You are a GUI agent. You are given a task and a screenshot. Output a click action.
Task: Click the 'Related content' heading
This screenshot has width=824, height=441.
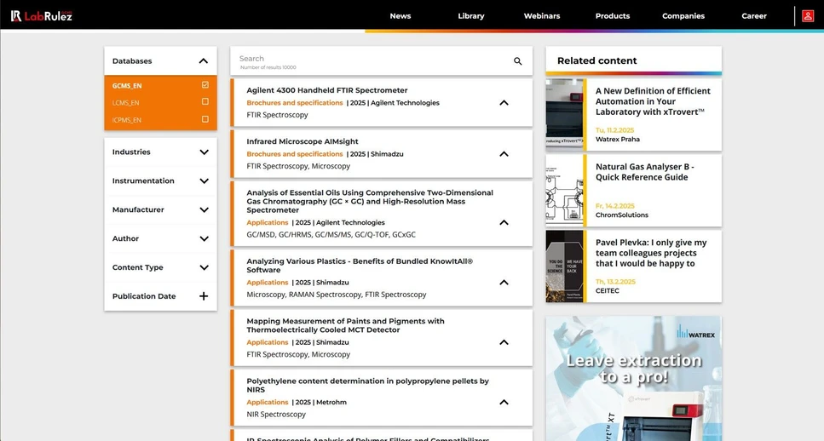(x=597, y=60)
